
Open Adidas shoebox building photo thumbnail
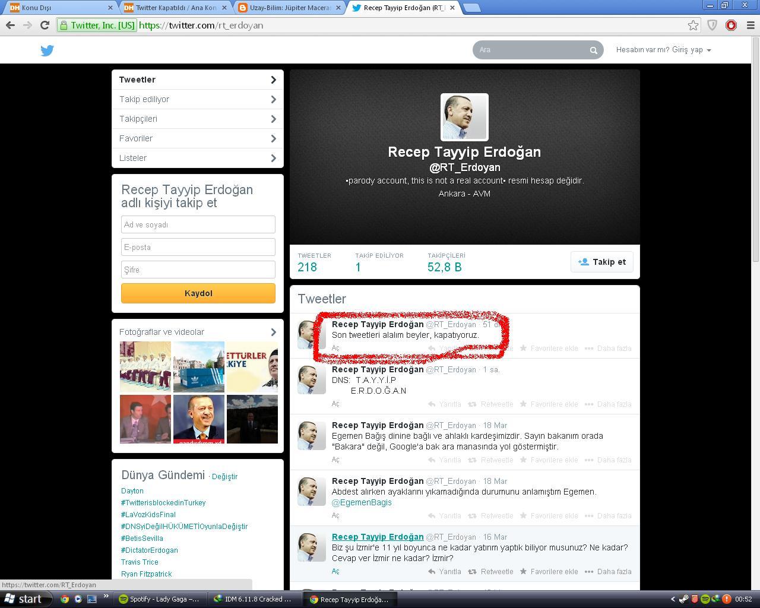199,367
